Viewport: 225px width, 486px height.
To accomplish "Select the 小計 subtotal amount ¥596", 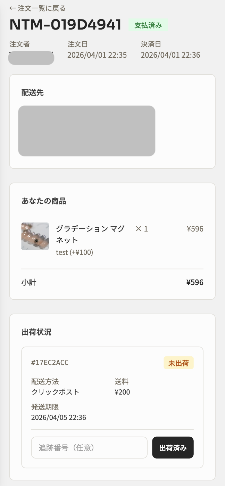I will click(x=195, y=282).
